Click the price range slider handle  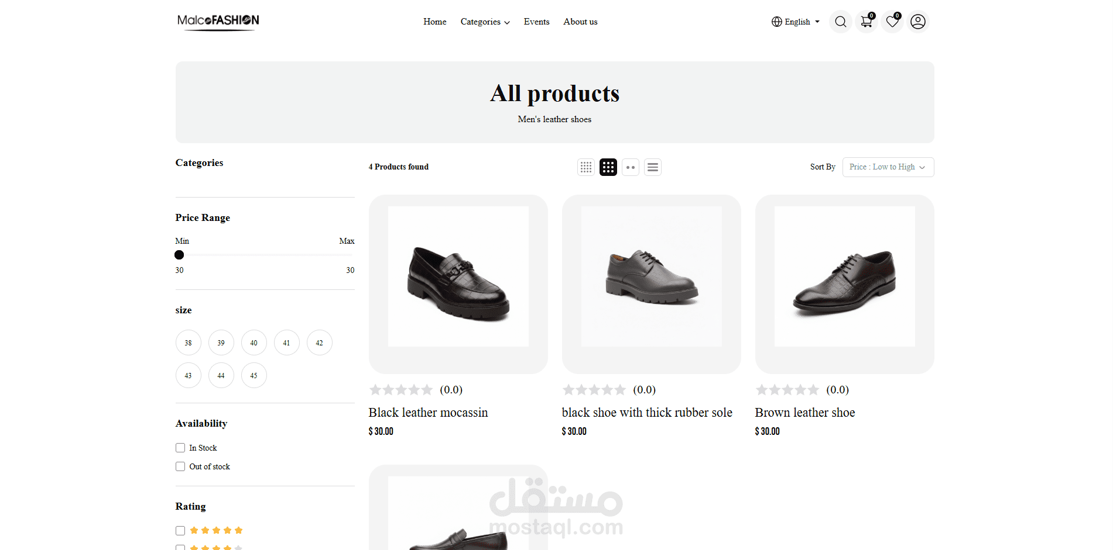click(179, 255)
